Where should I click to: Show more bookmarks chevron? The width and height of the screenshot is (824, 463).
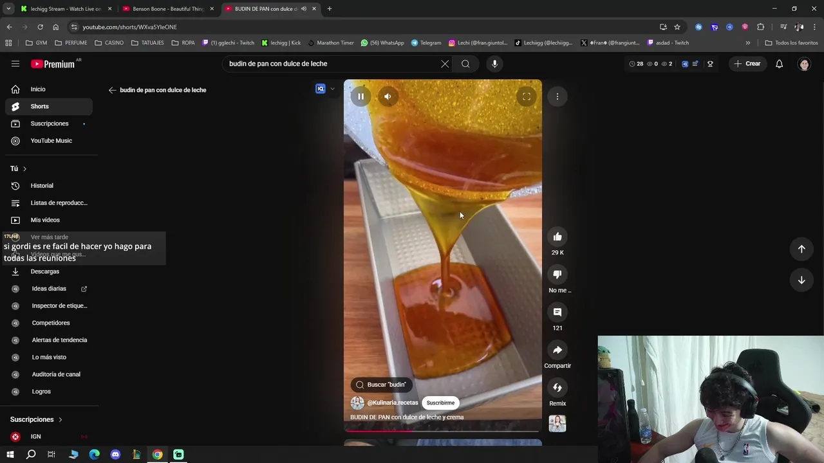[x=747, y=43]
